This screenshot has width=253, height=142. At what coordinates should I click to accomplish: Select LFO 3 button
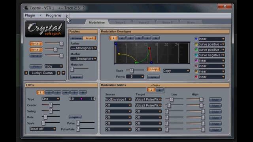(x=57, y=92)
